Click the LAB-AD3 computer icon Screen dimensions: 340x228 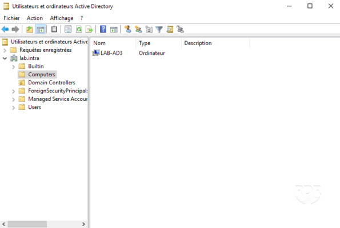(x=96, y=53)
